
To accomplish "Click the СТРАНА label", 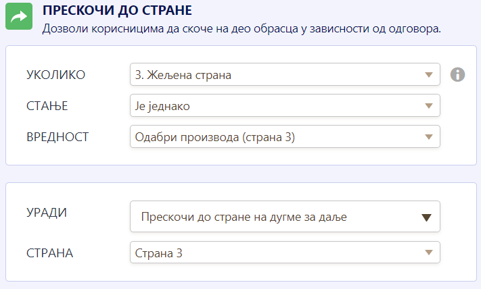I will pyautogui.click(x=49, y=253).
